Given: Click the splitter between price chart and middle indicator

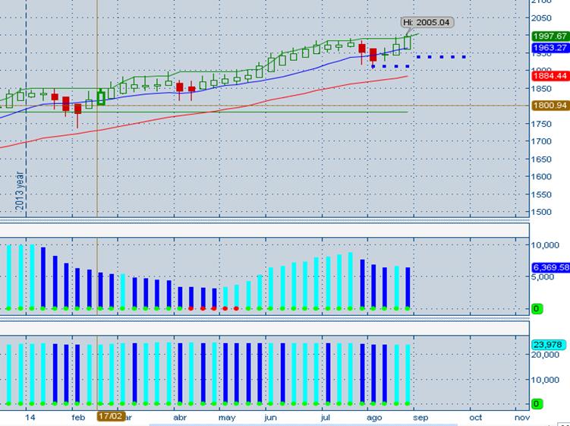Looking at the screenshot, I should 265,220.
